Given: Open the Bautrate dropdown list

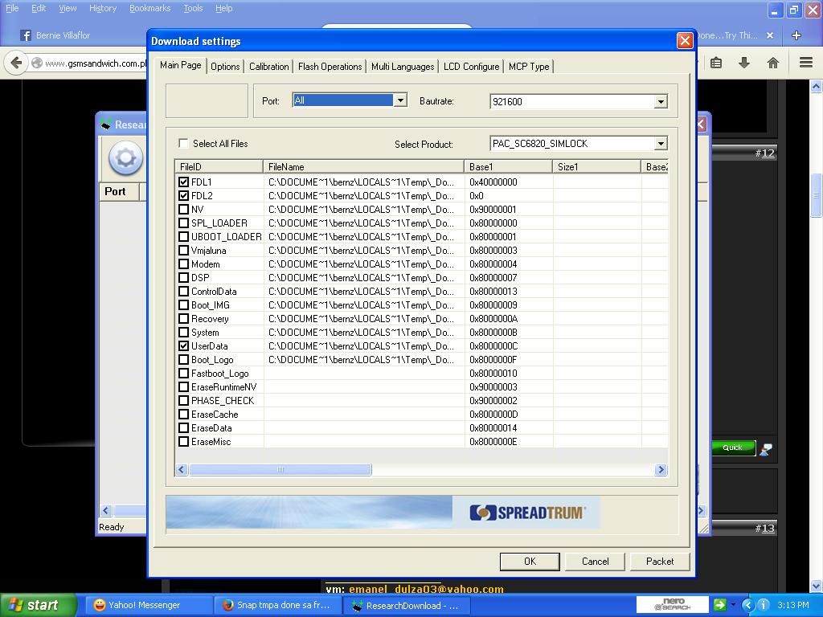Looking at the screenshot, I should (x=660, y=102).
